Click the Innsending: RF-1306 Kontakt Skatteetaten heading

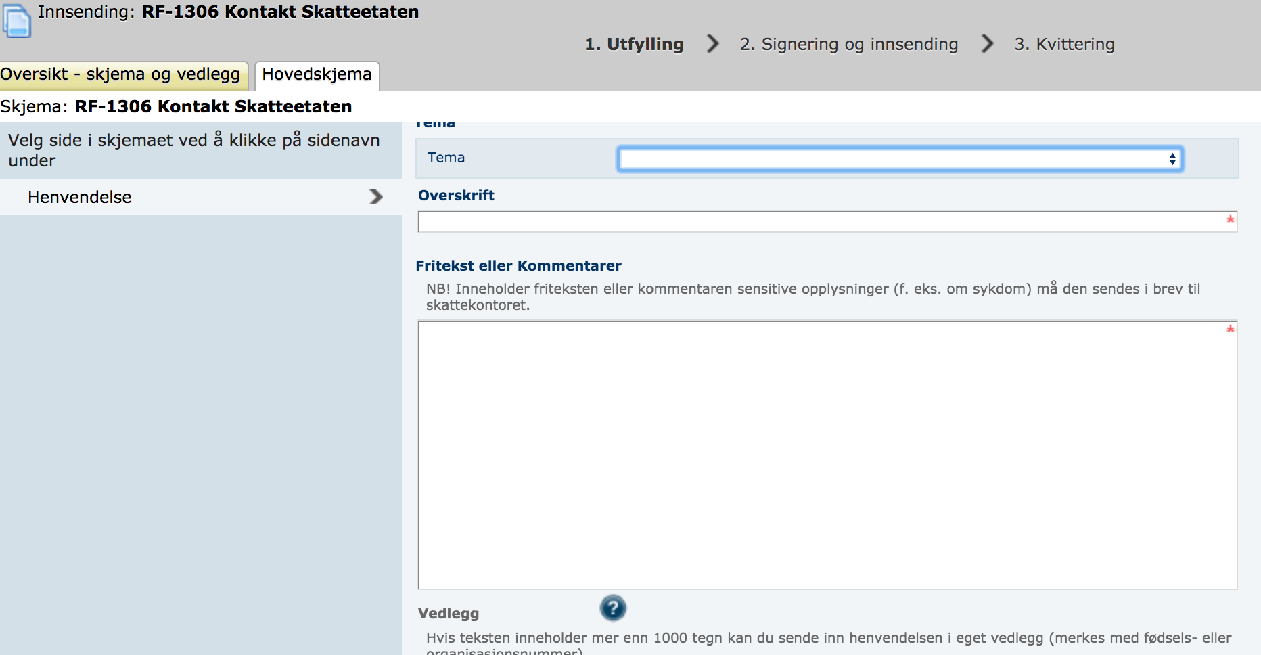coord(228,12)
